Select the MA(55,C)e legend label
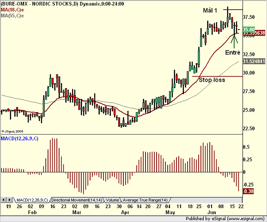267x222 pixels. tap(12, 16)
